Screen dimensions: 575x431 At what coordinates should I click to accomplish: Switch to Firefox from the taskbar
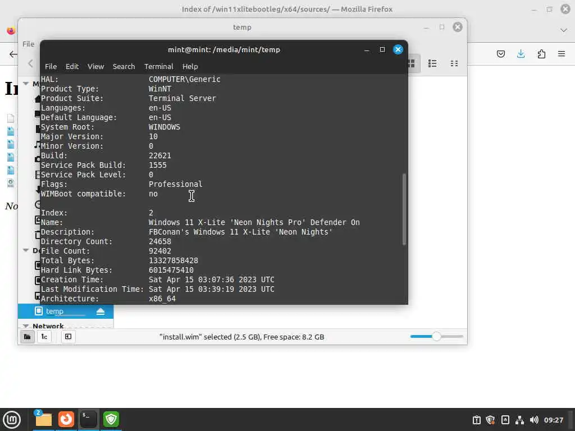[x=66, y=419]
